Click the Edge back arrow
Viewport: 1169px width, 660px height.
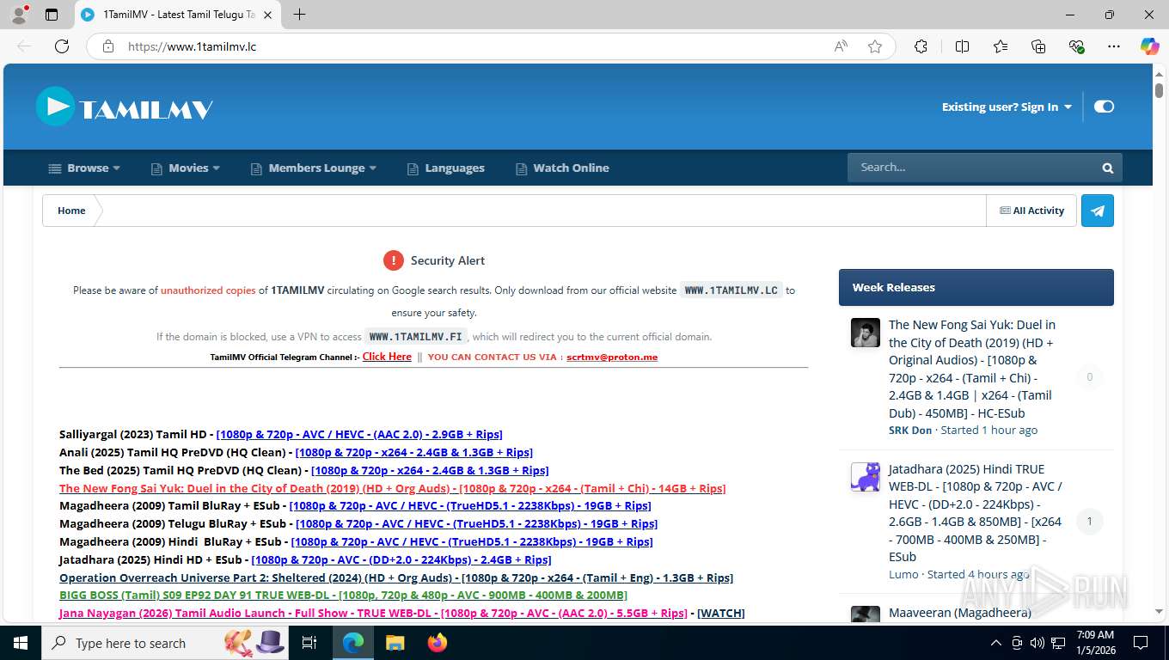tap(24, 46)
